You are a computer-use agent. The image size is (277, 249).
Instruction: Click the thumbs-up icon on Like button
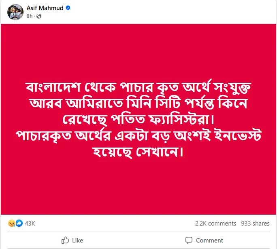[65, 240]
